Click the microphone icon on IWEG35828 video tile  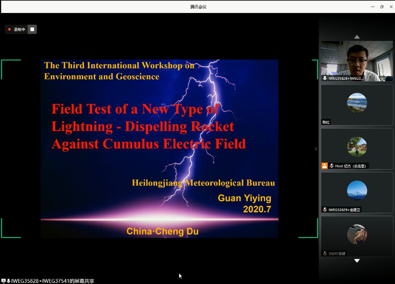[325, 78]
